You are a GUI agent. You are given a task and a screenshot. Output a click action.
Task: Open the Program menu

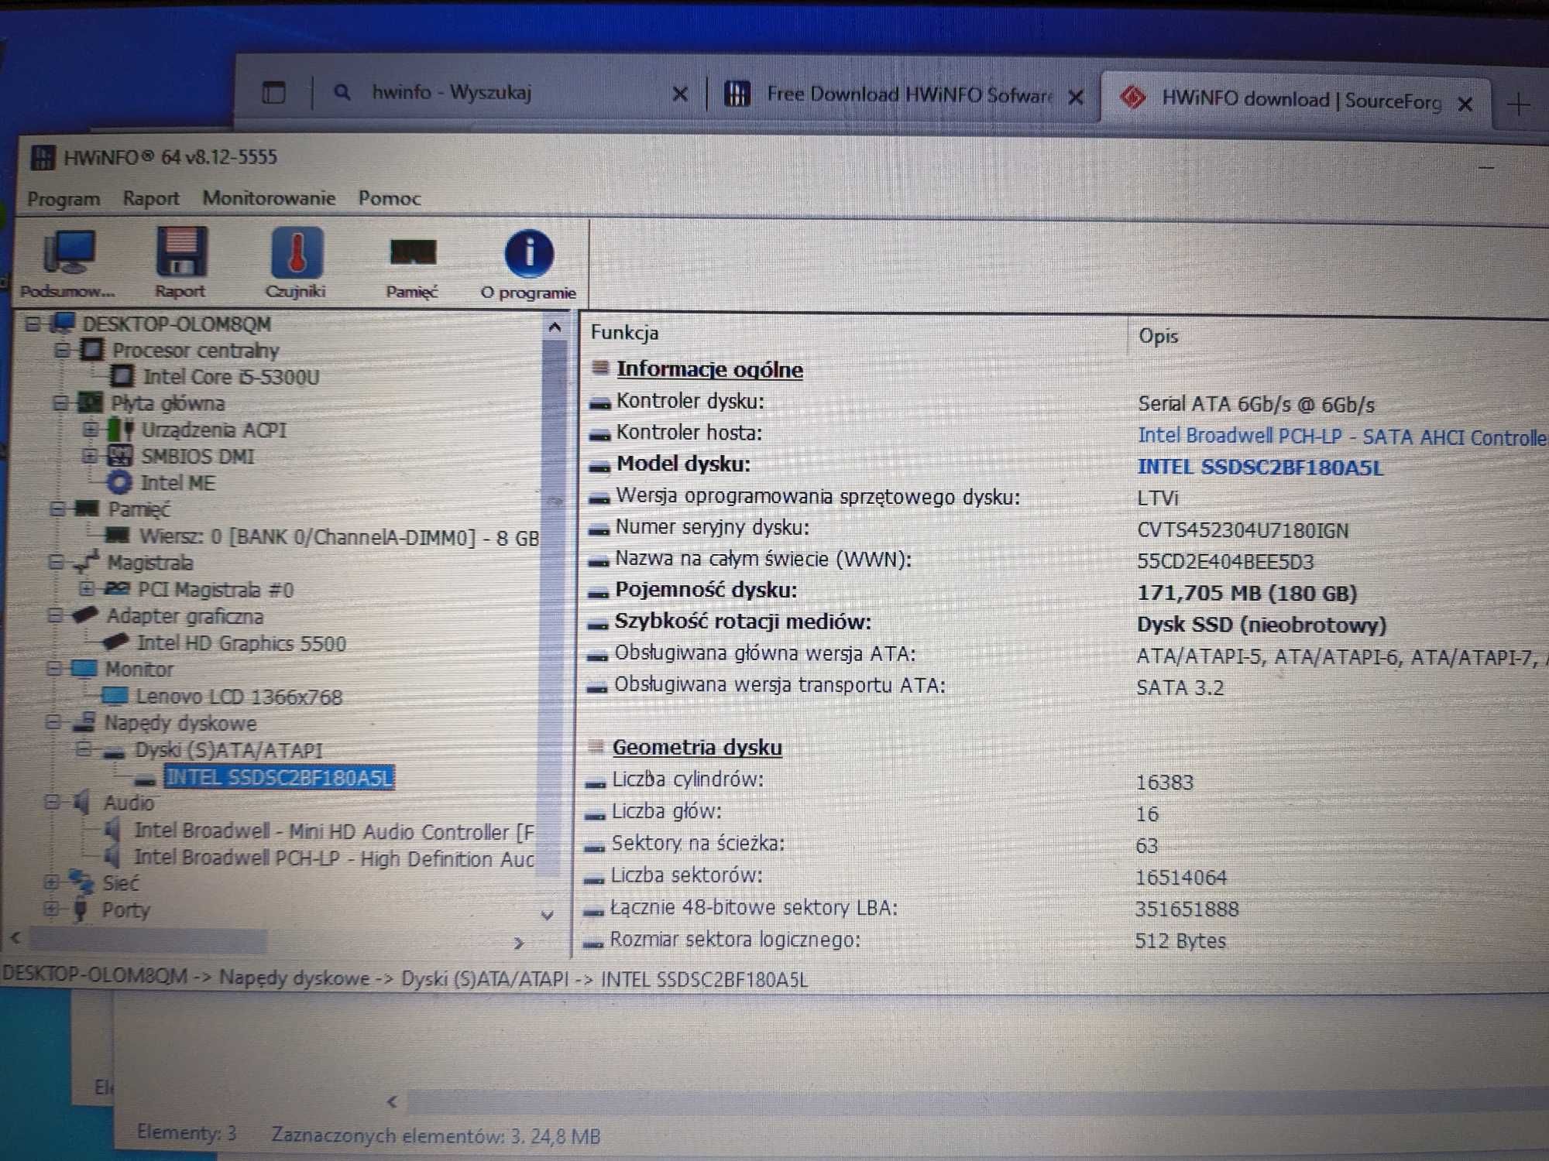(64, 199)
